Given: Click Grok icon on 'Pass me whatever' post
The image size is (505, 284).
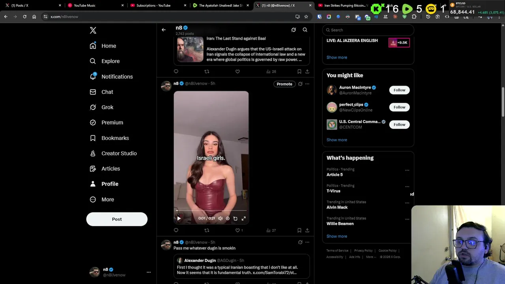Looking at the screenshot, I should [x=300, y=242].
